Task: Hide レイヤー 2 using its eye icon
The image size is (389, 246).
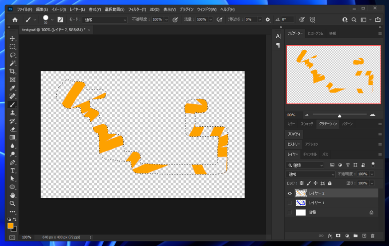Action: (290, 193)
